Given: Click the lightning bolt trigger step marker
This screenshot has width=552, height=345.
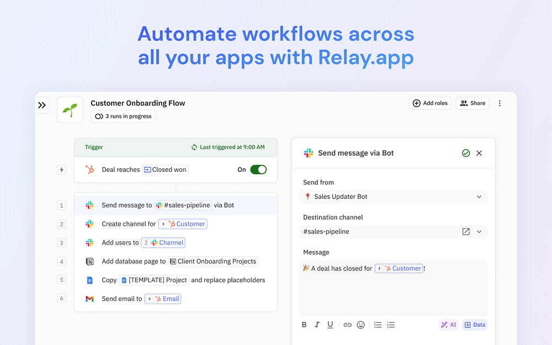Looking at the screenshot, I should (x=62, y=169).
